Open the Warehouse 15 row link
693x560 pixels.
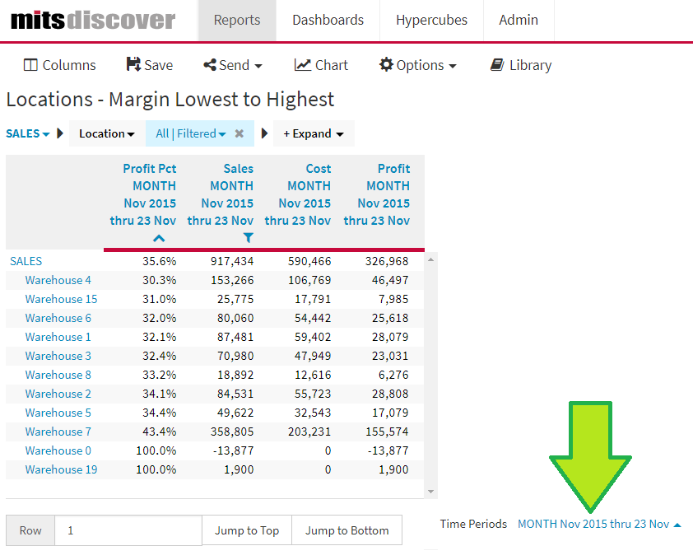tap(61, 300)
